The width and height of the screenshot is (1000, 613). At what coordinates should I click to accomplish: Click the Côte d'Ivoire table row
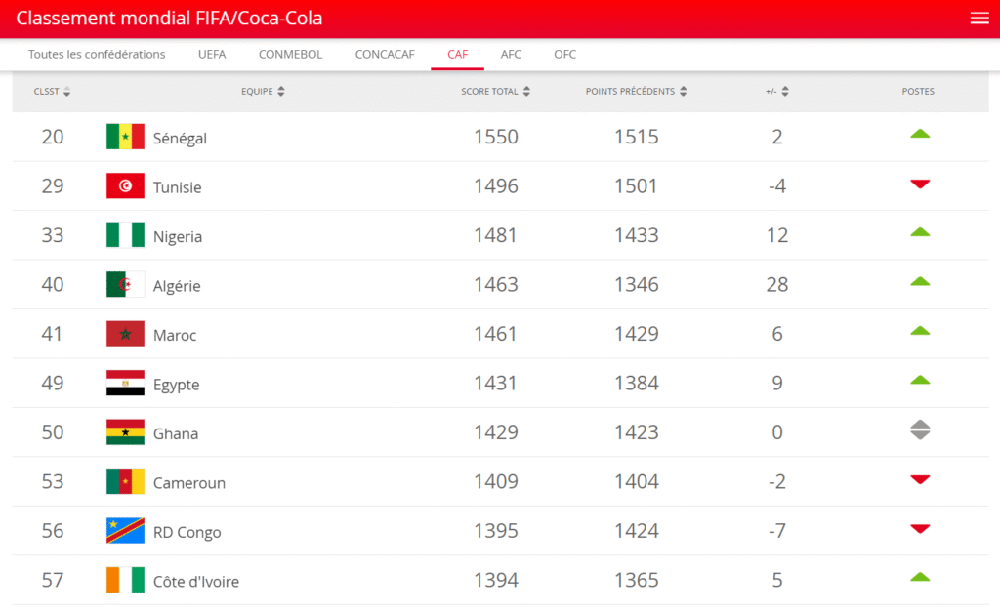(x=488, y=580)
